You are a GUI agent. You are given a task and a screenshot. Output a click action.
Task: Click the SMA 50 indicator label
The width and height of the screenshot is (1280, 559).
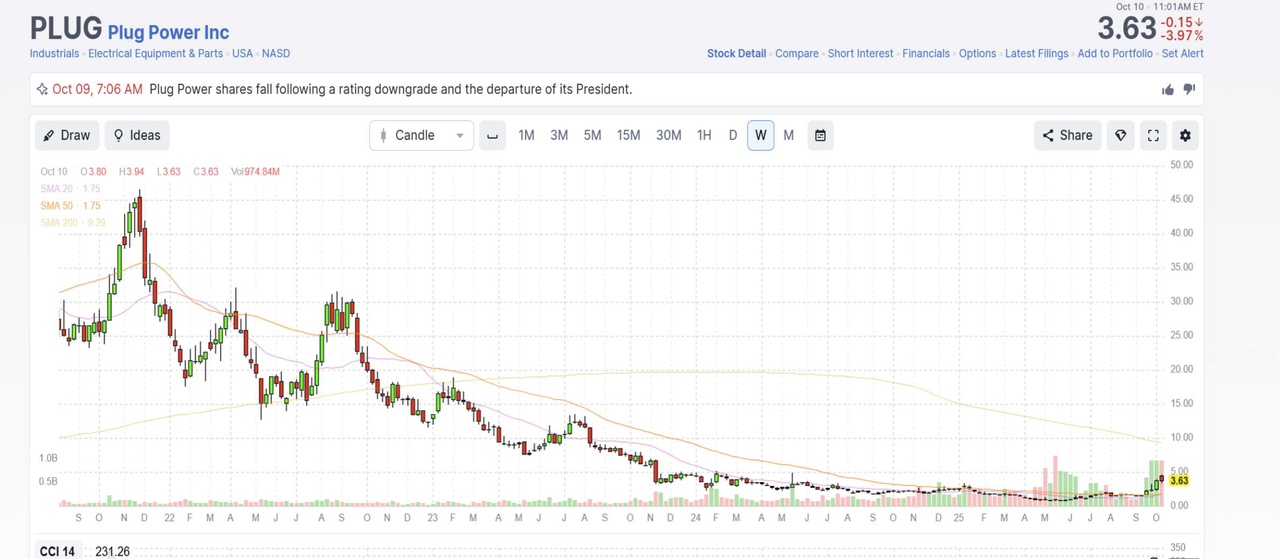coord(70,206)
